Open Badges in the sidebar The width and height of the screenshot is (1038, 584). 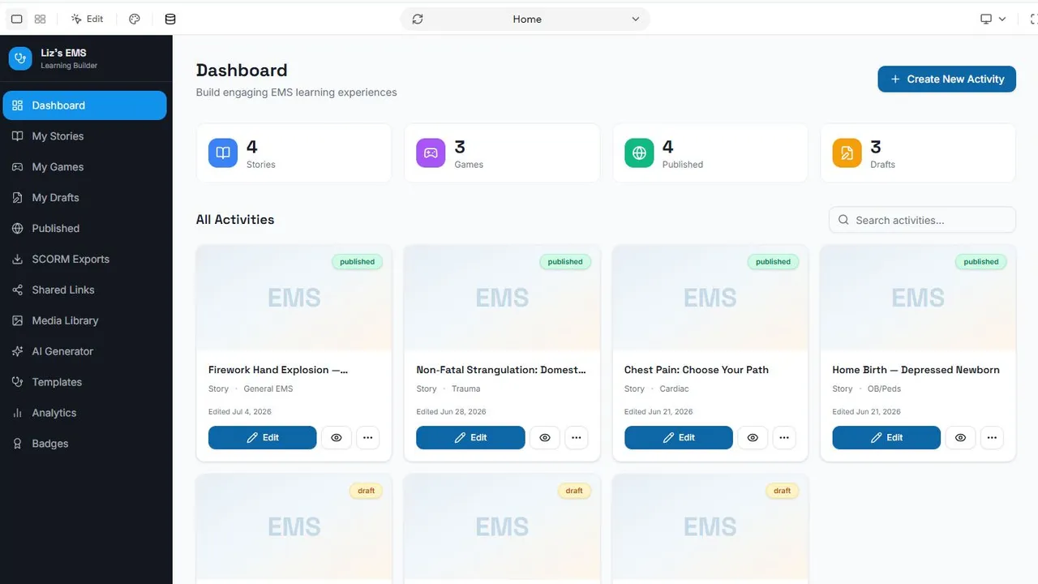pyautogui.click(x=85, y=444)
